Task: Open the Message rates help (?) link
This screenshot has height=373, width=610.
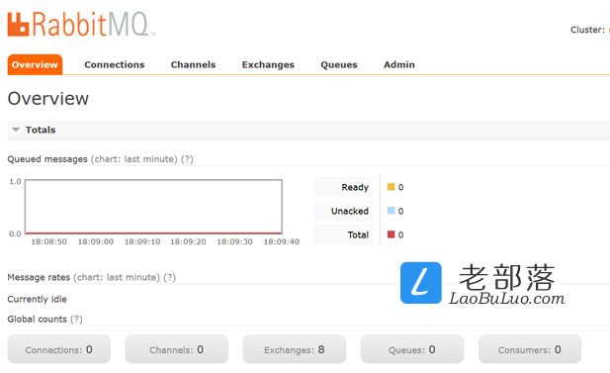Action: [170, 277]
